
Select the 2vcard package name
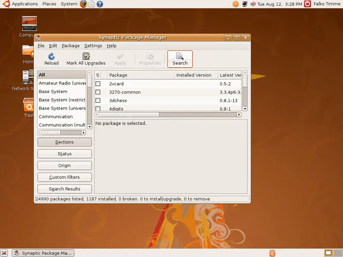point(116,84)
